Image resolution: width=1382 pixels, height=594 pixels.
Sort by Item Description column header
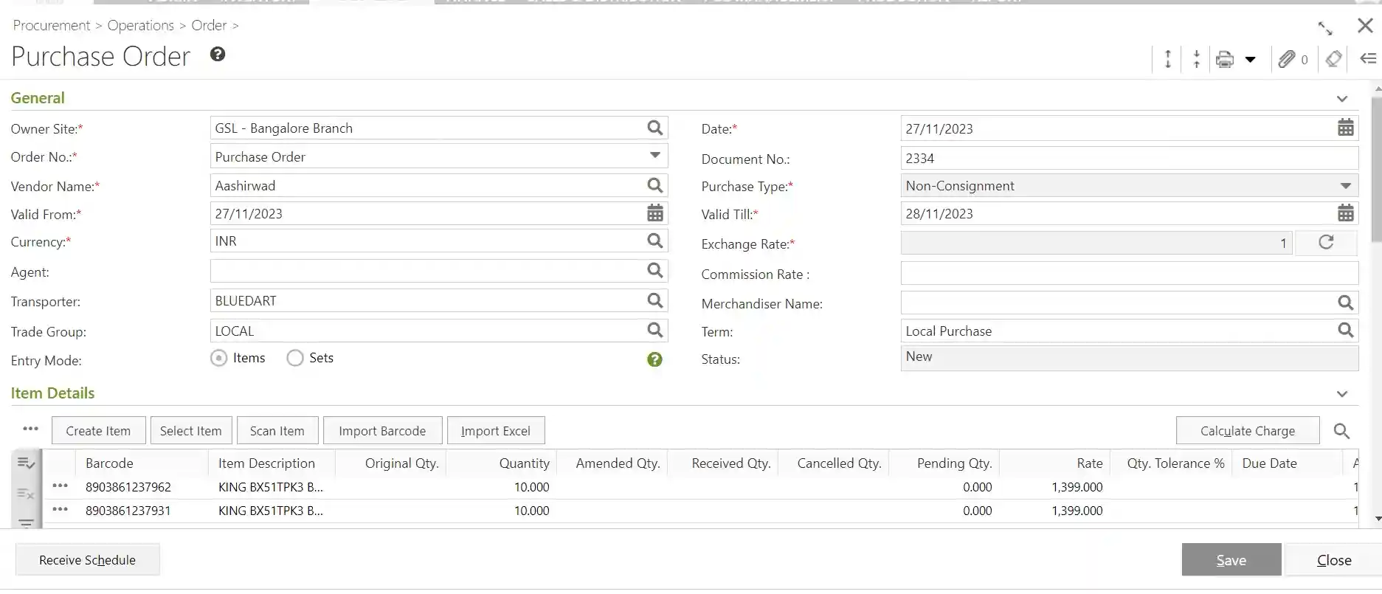click(266, 463)
